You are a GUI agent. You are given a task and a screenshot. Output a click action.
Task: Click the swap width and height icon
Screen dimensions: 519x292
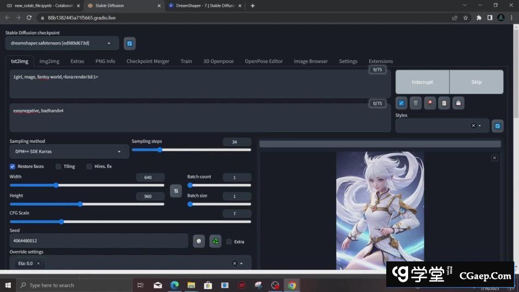(175, 191)
